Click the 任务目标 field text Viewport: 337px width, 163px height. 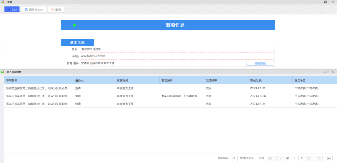click(98, 63)
